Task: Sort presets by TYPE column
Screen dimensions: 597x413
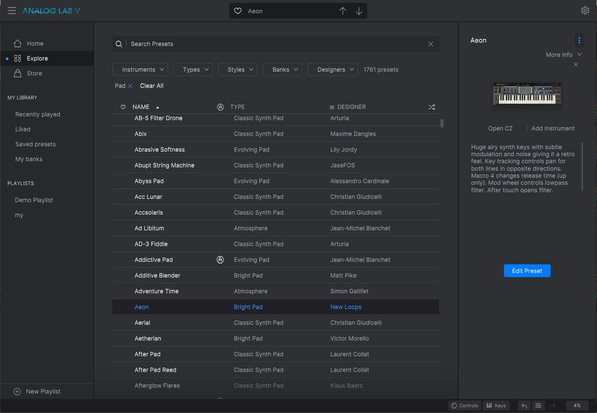Action: (237, 107)
